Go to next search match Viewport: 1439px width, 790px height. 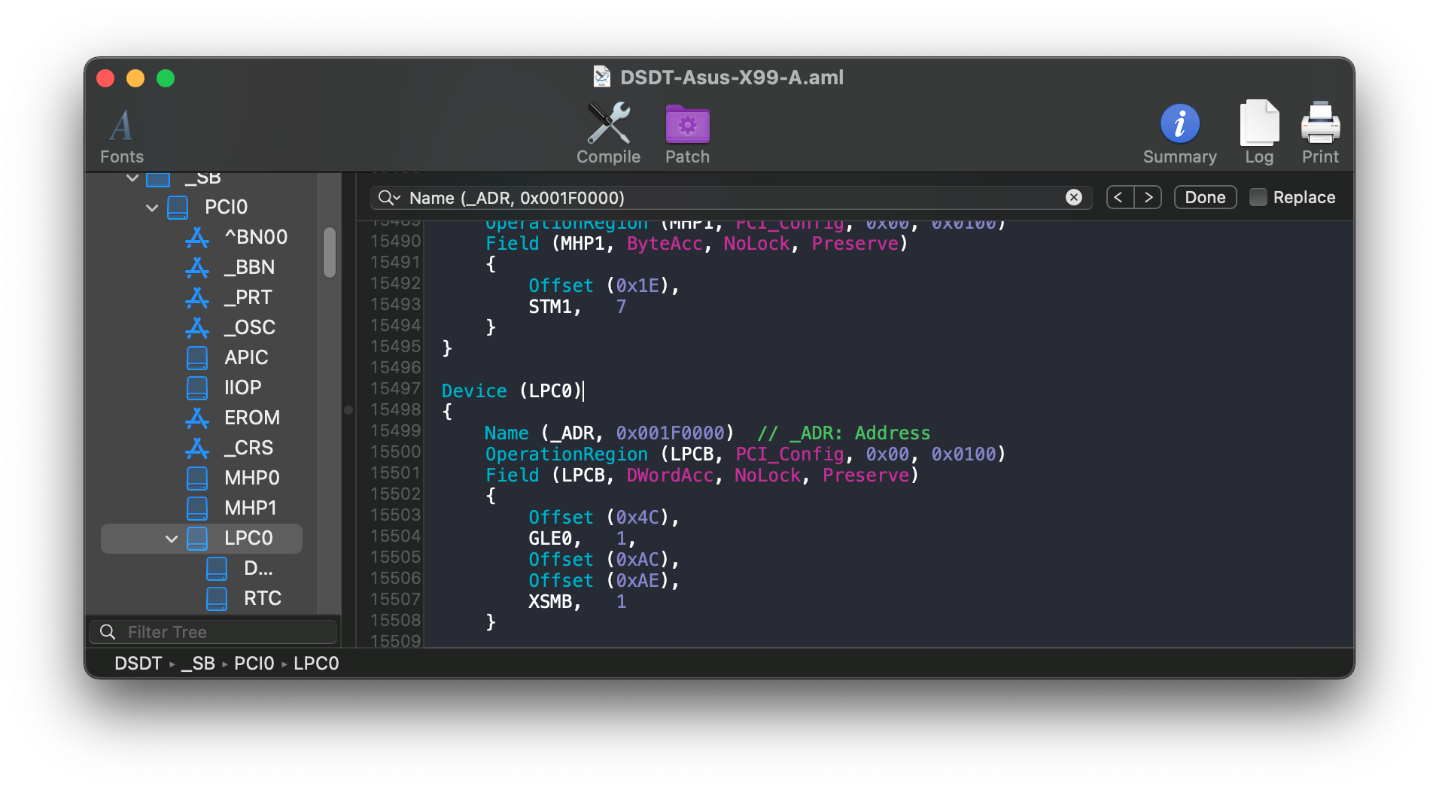point(1148,197)
